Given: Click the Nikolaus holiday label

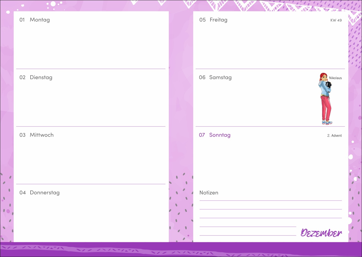Looking at the screenshot, I should click(335, 78).
